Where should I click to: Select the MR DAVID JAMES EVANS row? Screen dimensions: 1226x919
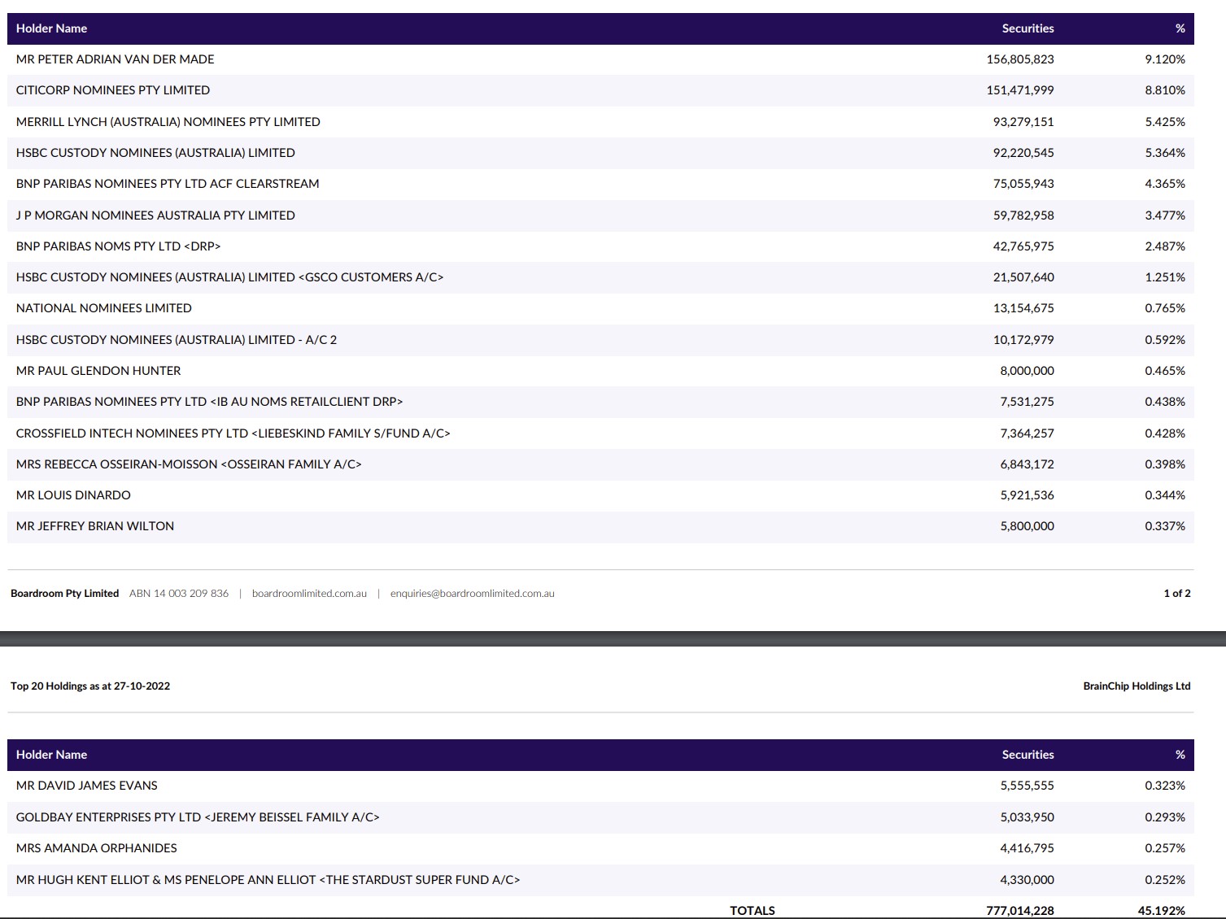(x=87, y=786)
